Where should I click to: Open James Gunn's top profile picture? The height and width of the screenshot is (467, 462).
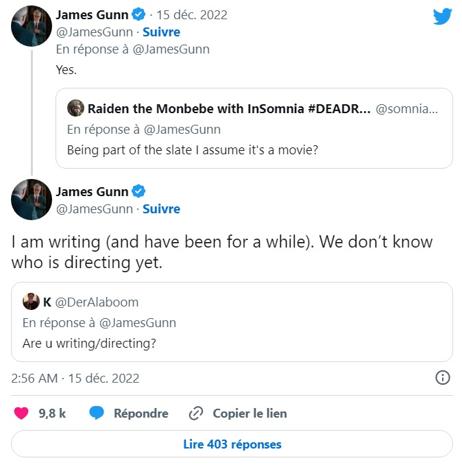32,26
